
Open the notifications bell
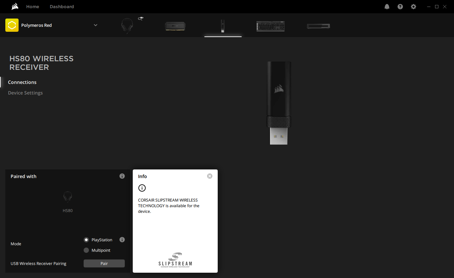point(387,7)
